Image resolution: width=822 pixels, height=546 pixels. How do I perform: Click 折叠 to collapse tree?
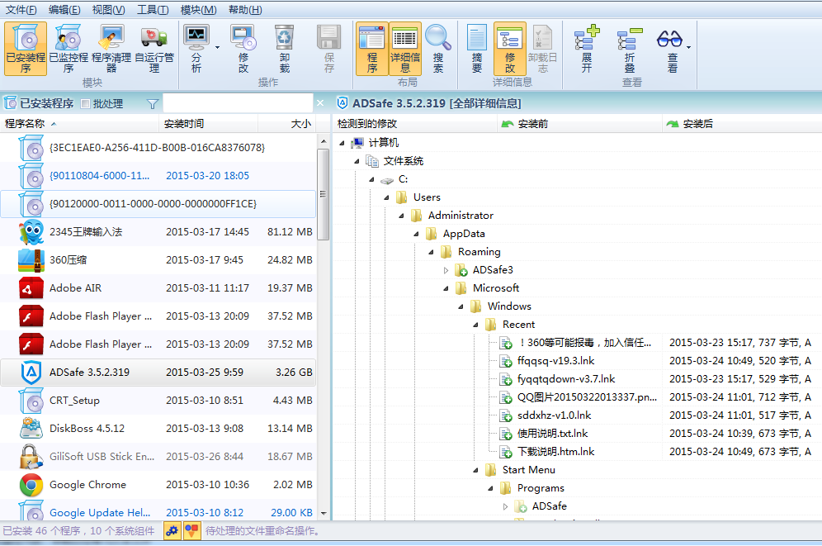click(x=630, y=49)
